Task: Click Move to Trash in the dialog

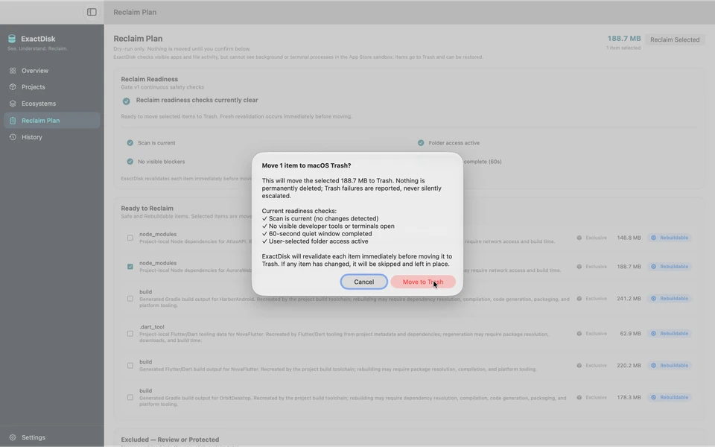Action: pos(423,282)
